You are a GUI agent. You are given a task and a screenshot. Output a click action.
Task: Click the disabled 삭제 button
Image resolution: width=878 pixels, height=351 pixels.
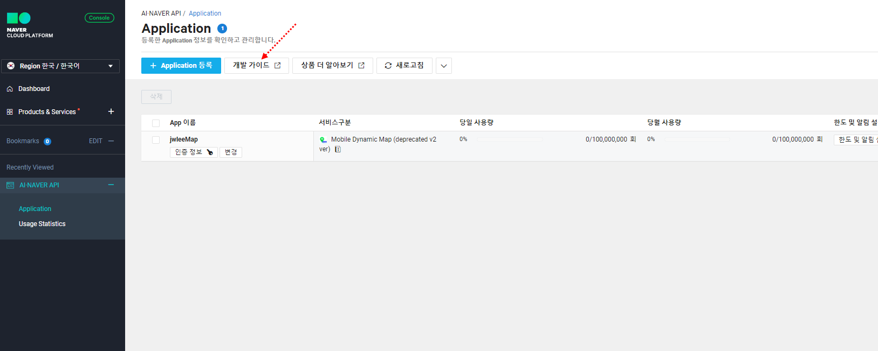pos(156,97)
